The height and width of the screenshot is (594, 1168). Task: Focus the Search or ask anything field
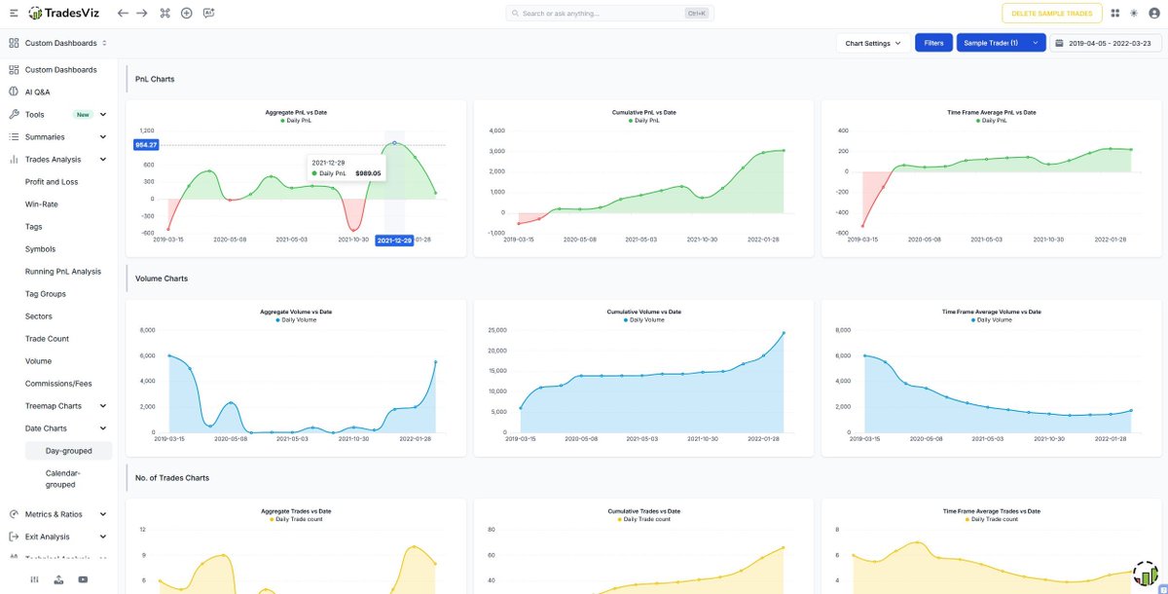[x=609, y=14]
